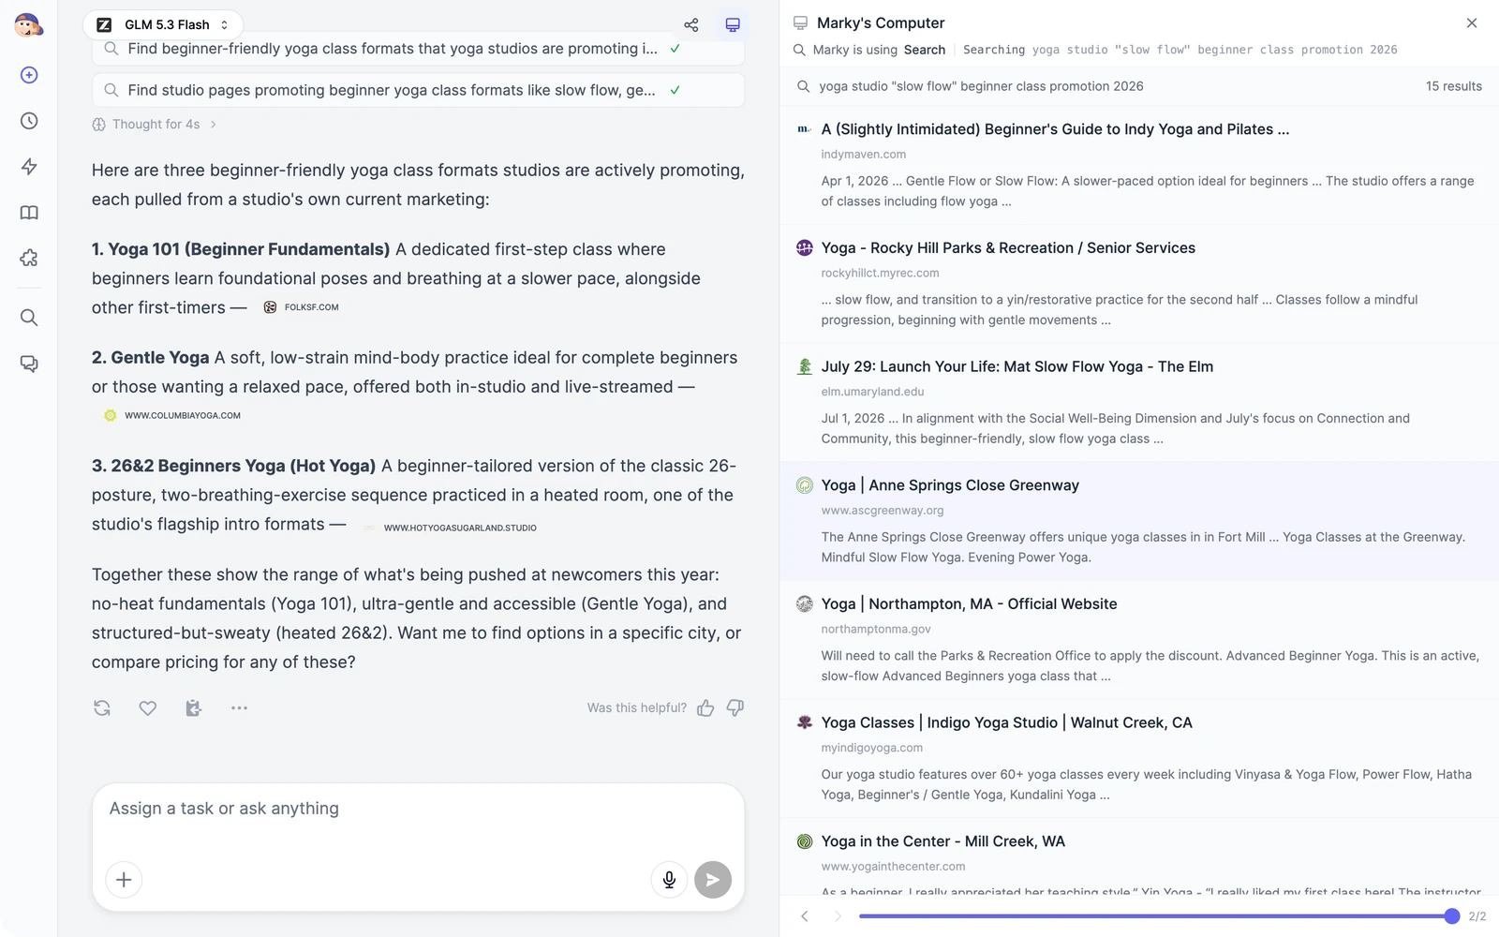Add attachment with plus button
This screenshot has height=937, width=1499.
click(x=124, y=880)
